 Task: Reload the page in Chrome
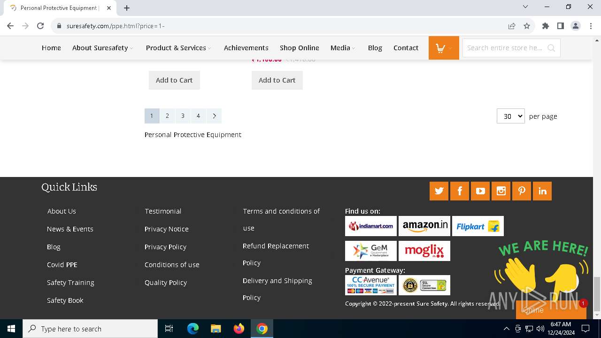click(40, 26)
